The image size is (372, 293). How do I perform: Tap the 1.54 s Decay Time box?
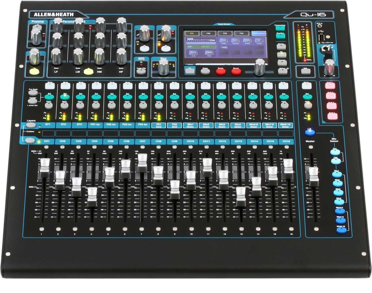(235, 40)
